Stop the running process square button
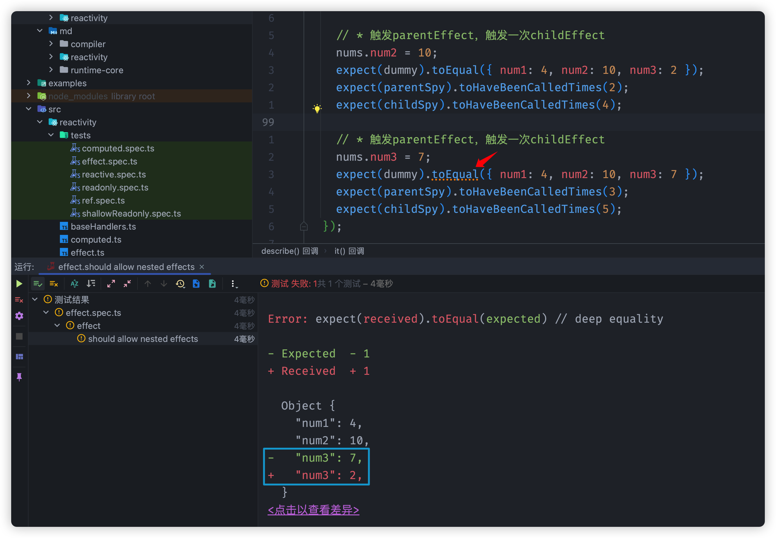The image size is (776, 538). click(x=19, y=336)
